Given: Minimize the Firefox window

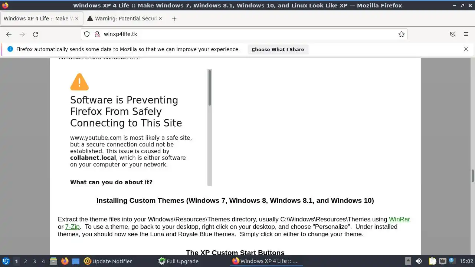Looking at the screenshot, I should [x=455, y=6].
